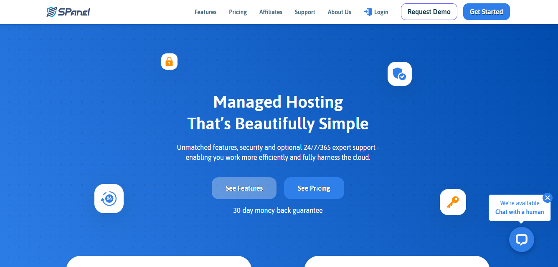Click the 24-hour support icon
The image size is (558, 267).
point(109,199)
